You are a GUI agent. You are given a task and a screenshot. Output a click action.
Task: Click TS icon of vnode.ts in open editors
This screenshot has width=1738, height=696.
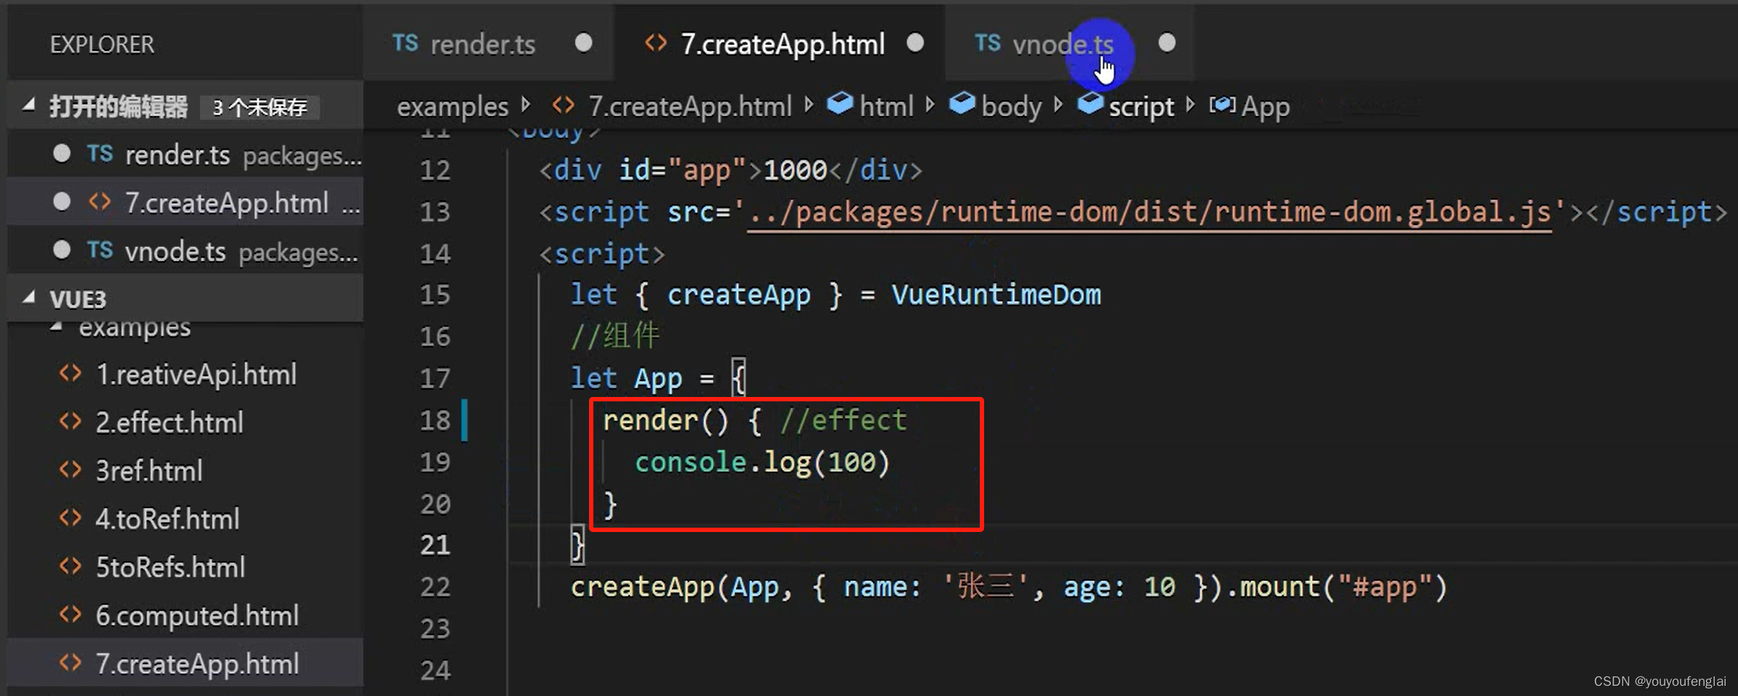(x=100, y=250)
